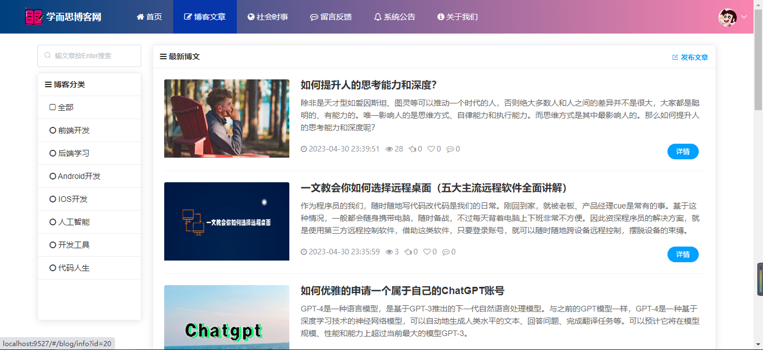Click summary text starting 作为程序员的我们
Screen dimensions: 763x350
point(500,218)
